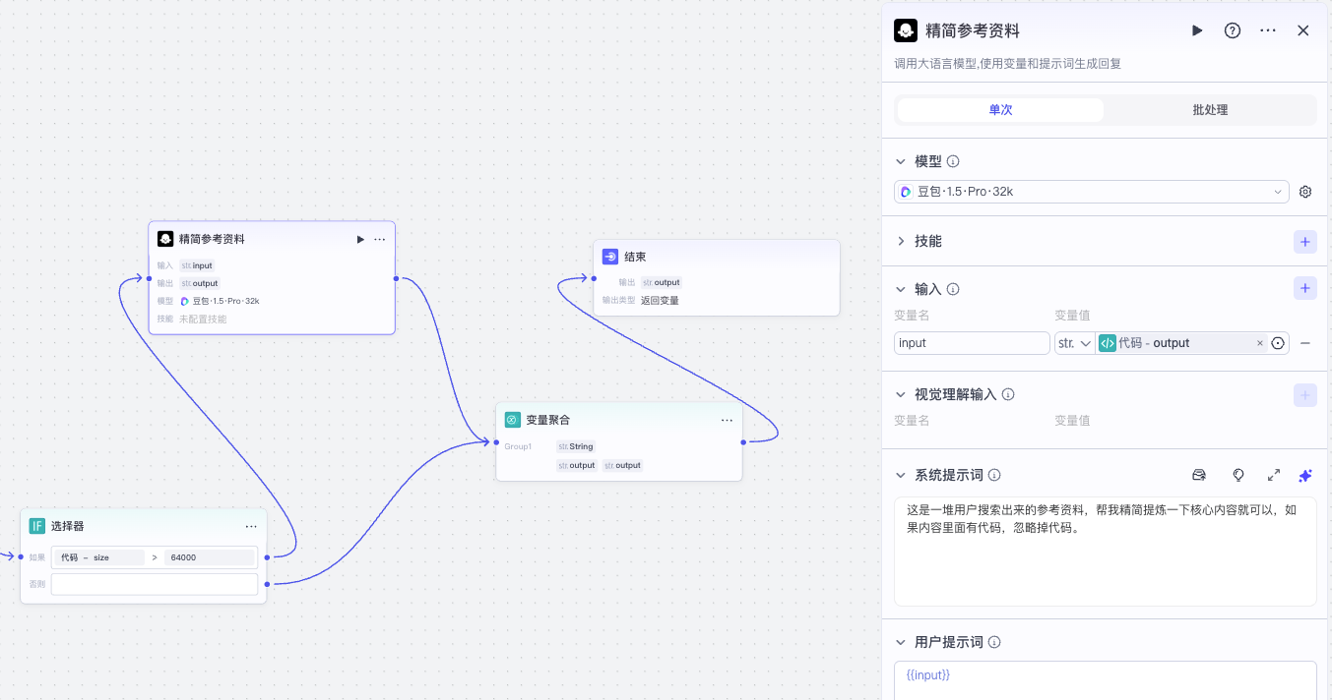
Task: Expand system prompt editor to fullscreen
Action: [1273, 475]
